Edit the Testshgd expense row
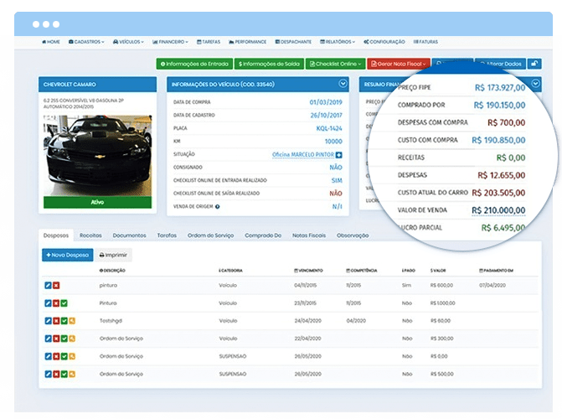The height and width of the screenshot is (419, 562). [x=48, y=321]
